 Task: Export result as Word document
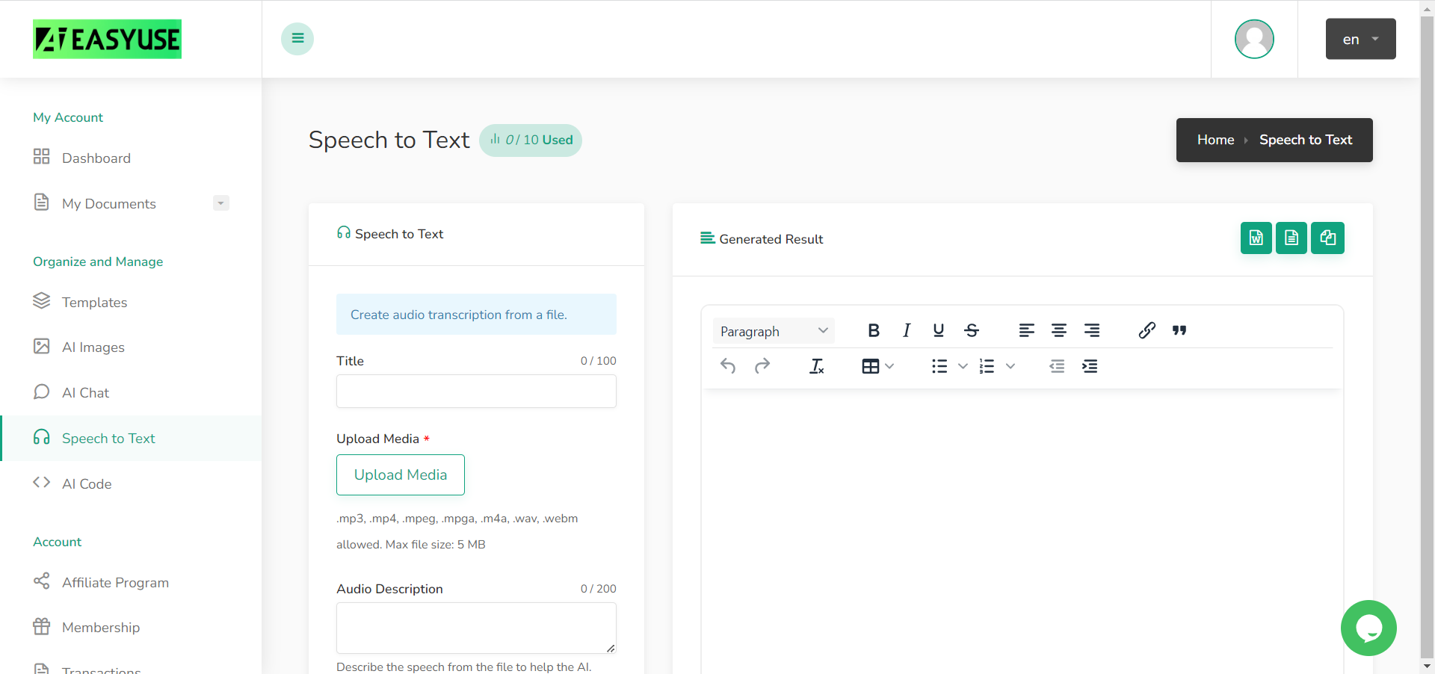click(x=1256, y=238)
